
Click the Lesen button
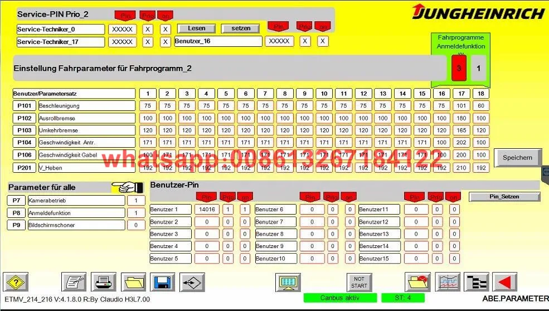pos(196,28)
